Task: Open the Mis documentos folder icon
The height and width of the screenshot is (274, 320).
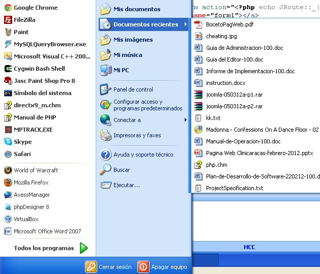Action: pyautogui.click(x=105, y=9)
